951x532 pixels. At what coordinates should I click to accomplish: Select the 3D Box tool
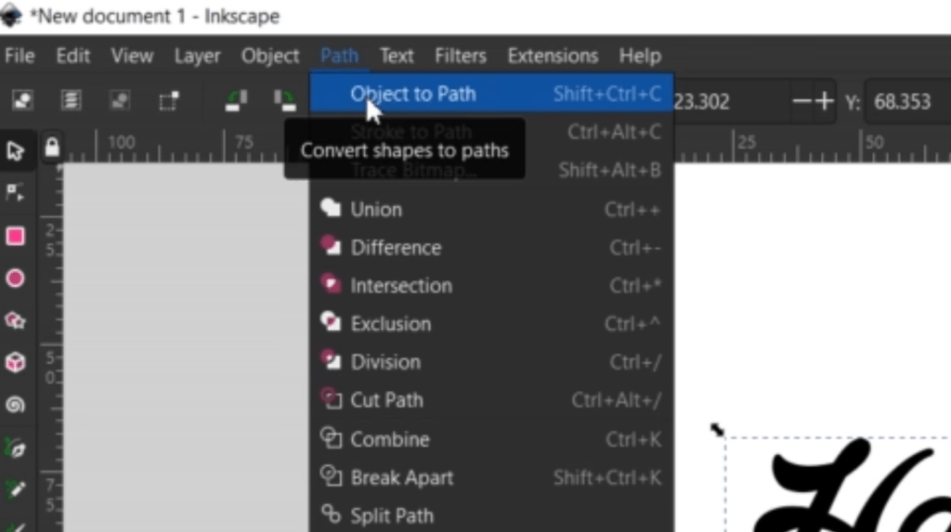pyautogui.click(x=16, y=363)
